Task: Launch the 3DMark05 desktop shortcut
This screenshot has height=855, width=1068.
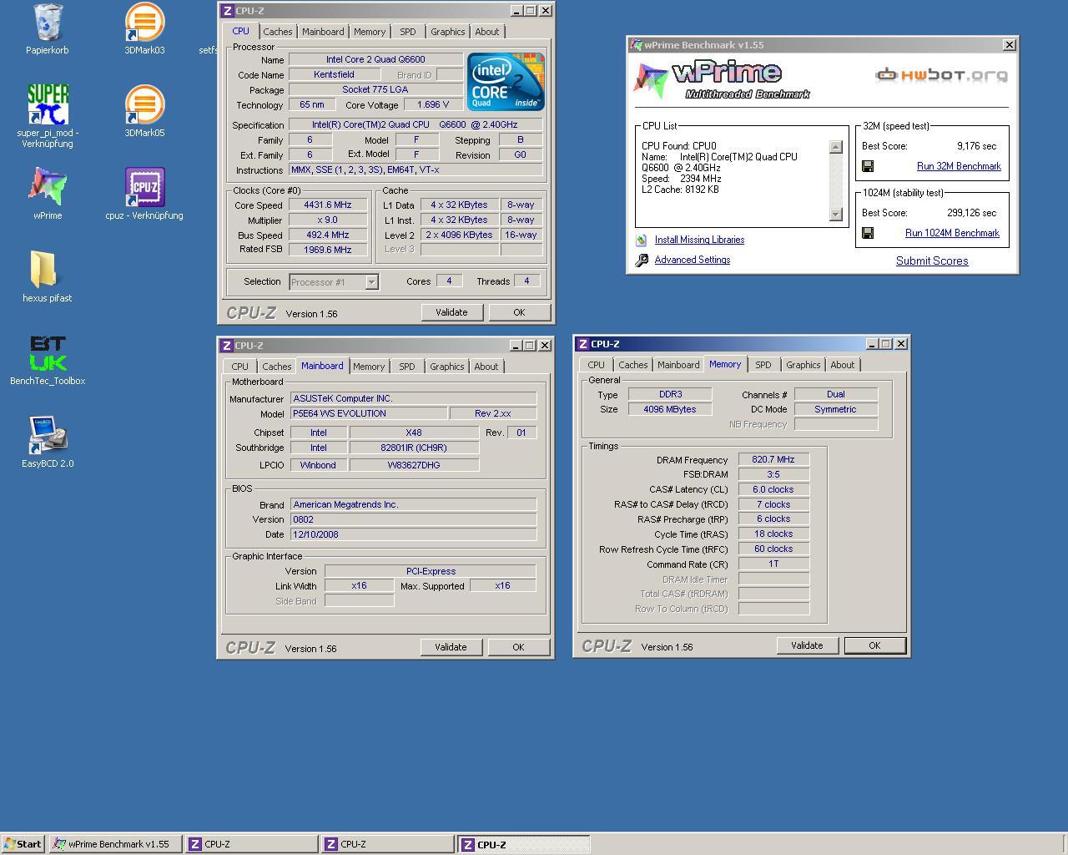Action: click(144, 105)
